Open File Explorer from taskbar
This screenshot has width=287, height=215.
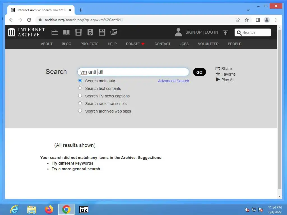tap(32, 209)
